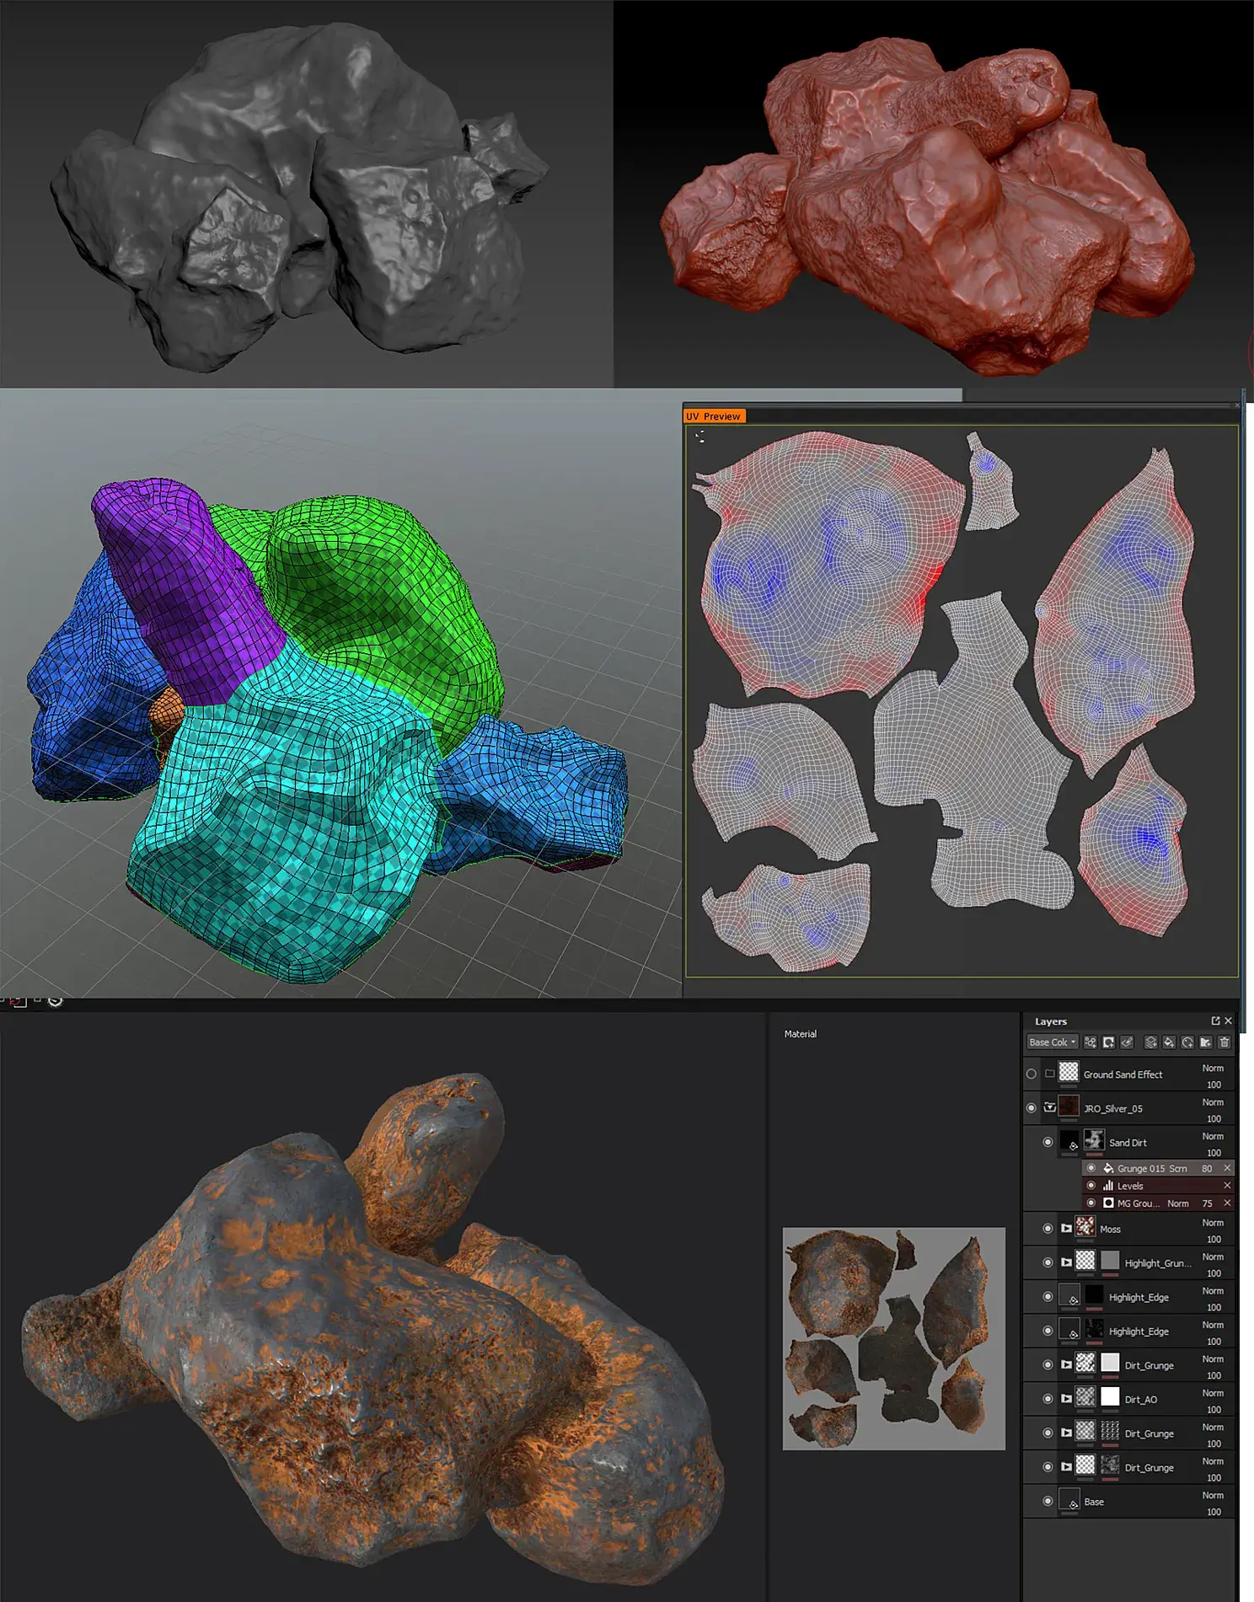Close the Layers panel
This screenshot has height=1602, width=1254.
[x=1228, y=1021]
